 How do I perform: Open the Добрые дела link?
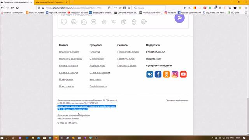click(98, 66)
